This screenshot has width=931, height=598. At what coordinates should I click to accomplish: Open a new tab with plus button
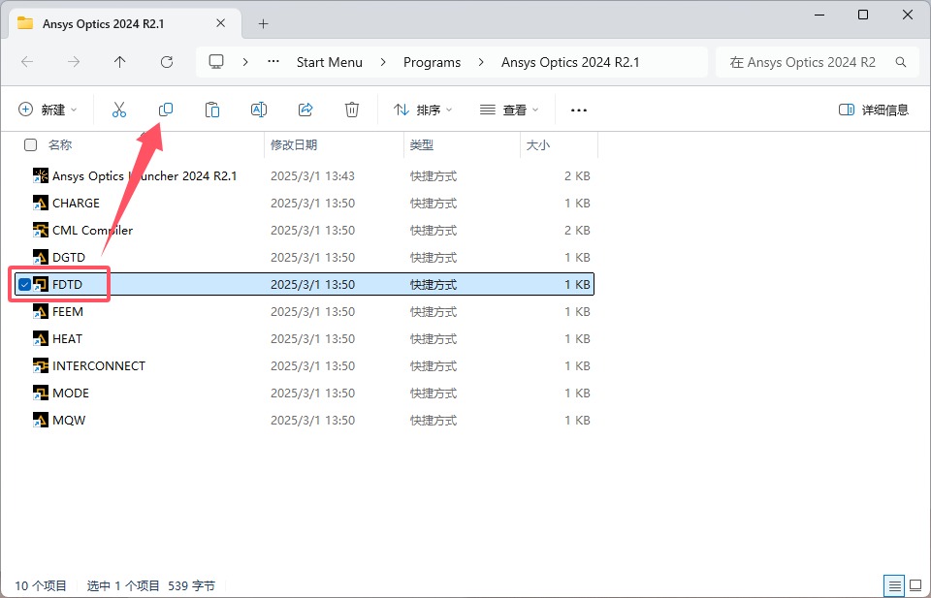pyautogui.click(x=263, y=23)
